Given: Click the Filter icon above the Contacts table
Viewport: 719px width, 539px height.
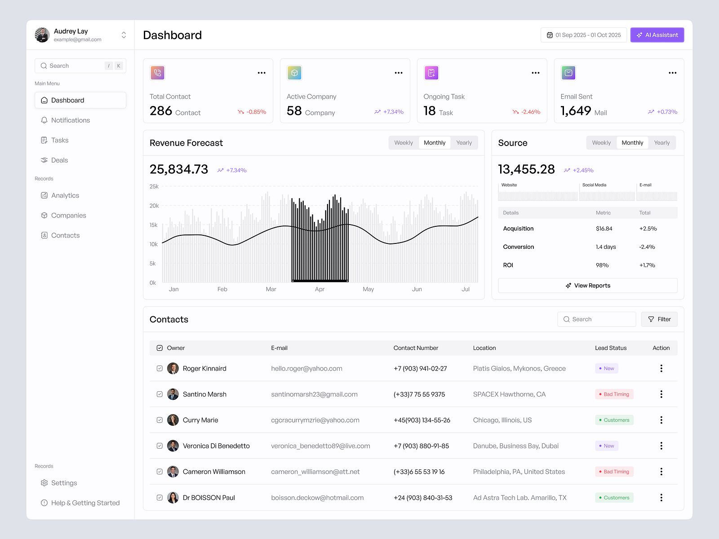Looking at the screenshot, I should pyautogui.click(x=651, y=319).
